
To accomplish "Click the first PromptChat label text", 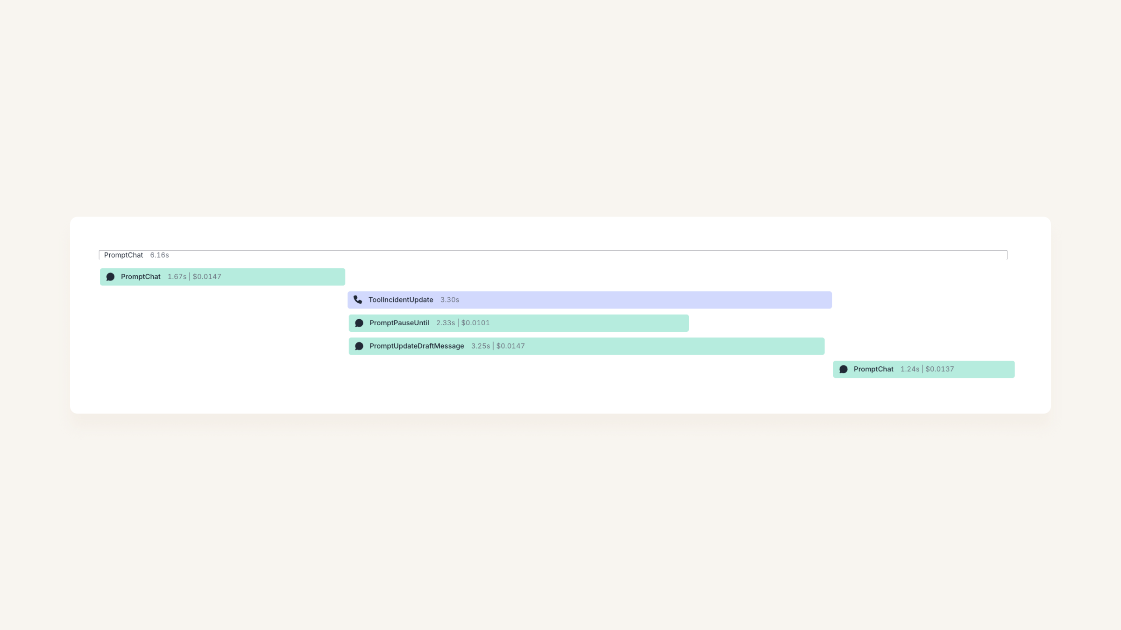I will pos(141,277).
